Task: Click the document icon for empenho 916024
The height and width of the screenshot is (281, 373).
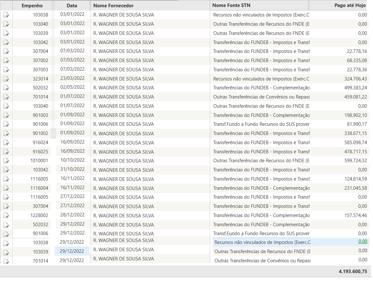Action: 6,143
